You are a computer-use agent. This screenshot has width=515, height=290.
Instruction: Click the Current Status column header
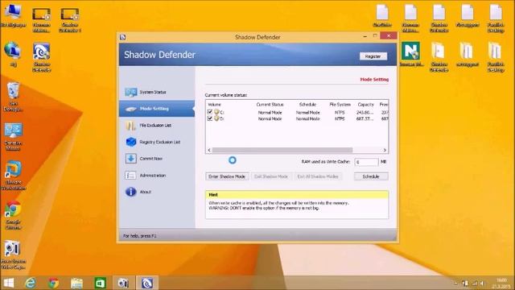pos(270,105)
